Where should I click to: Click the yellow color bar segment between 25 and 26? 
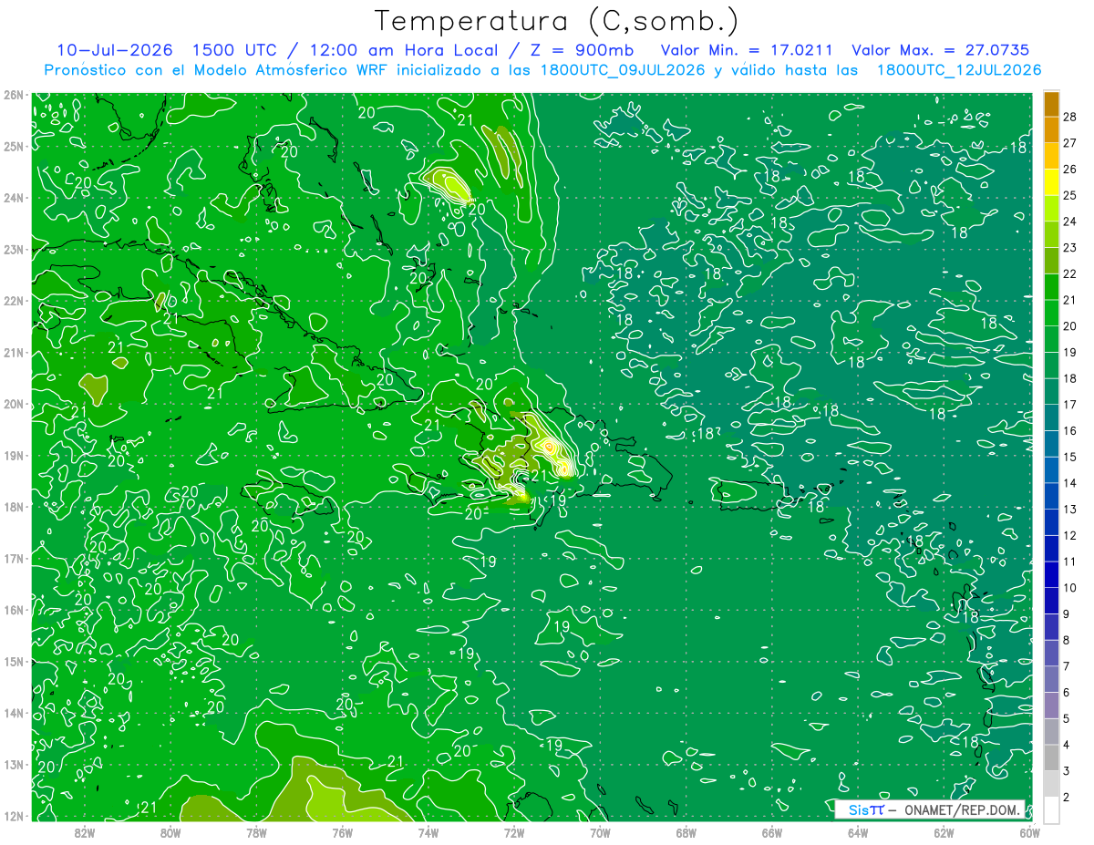pos(1051,181)
